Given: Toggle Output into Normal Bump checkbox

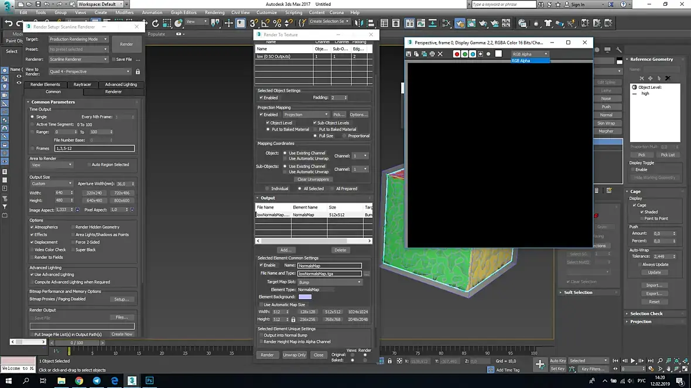Looking at the screenshot, I should (x=261, y=335).
